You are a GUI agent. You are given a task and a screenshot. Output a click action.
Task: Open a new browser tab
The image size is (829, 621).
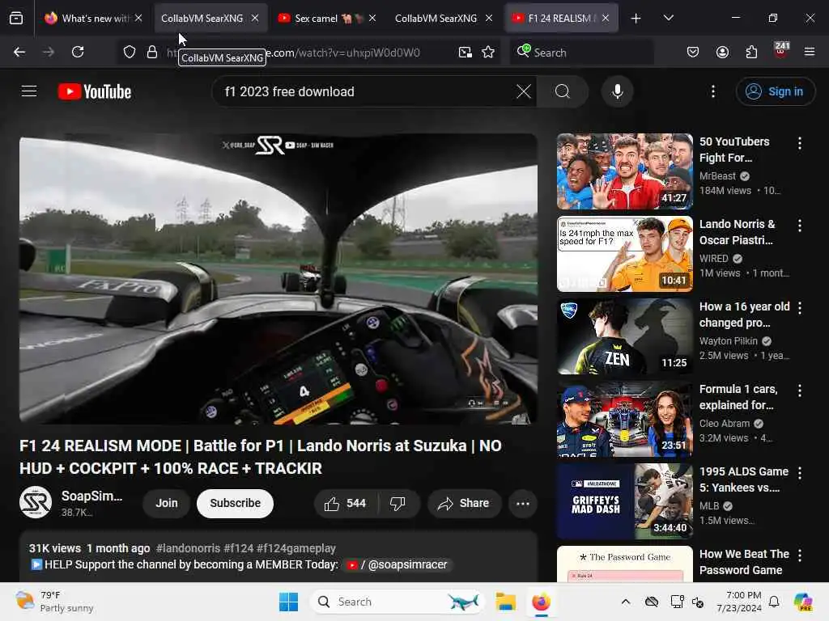point(636,19)
